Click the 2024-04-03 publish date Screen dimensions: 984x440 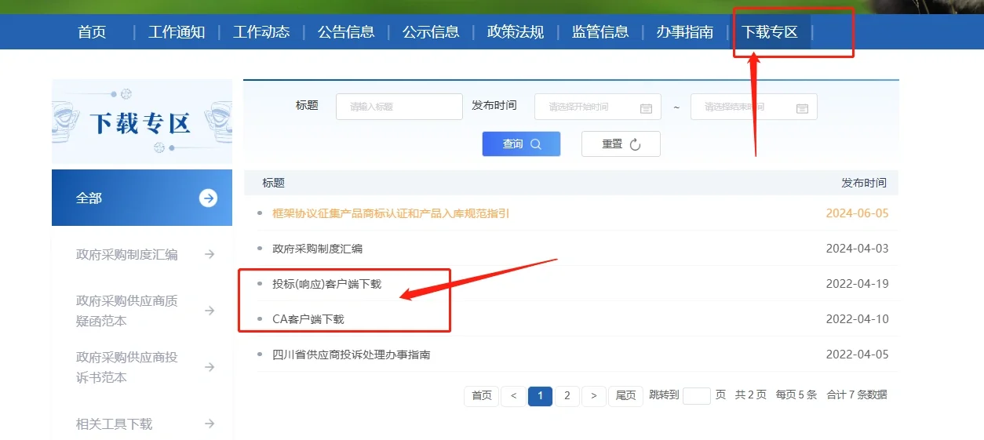[857, 249]
